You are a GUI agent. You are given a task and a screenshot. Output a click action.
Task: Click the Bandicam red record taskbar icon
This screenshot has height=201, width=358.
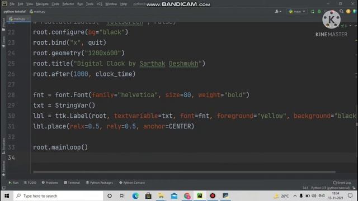pos(213,196)
